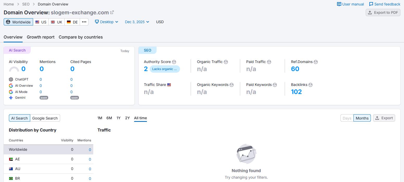Viewport: 404px width, 182px height.
Task: Click the Gemini sparkle icon
Action: 11,98
